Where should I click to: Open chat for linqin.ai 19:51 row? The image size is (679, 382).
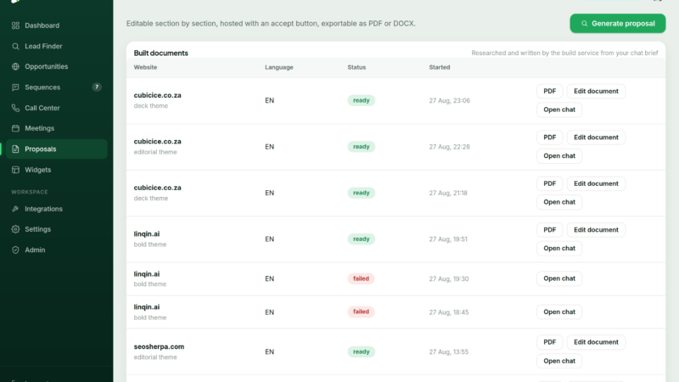pos(559,249)
